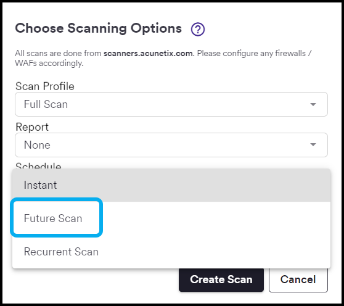The width and height of the screenshot is (344, 306).
Task: Choose the Future Scan schedule option
Action: pos(171,218)
